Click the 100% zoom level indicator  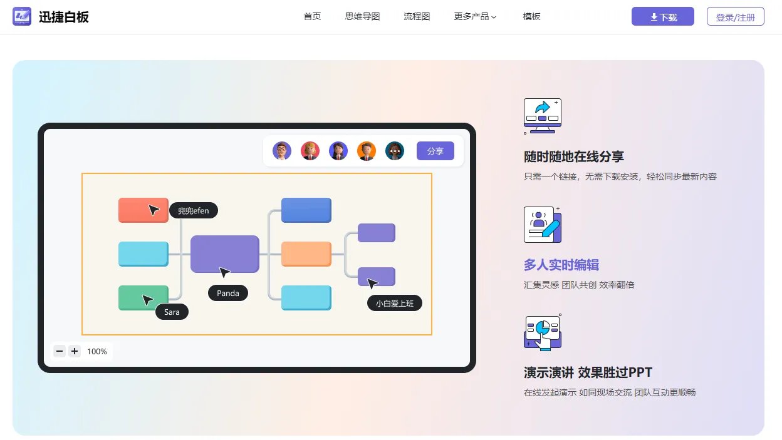pos(97,351)
